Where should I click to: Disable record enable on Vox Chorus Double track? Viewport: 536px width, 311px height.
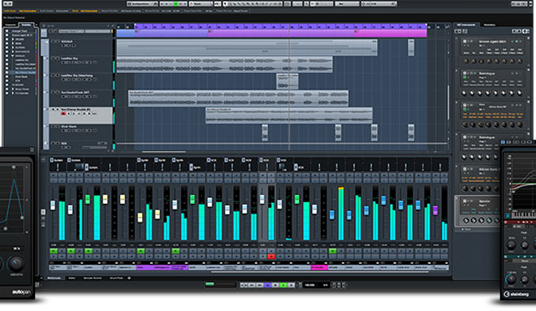63,114
